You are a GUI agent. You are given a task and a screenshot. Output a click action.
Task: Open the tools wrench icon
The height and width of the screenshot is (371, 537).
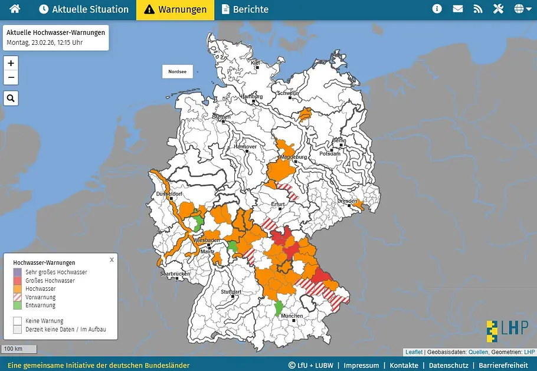[x=498, y=9]
